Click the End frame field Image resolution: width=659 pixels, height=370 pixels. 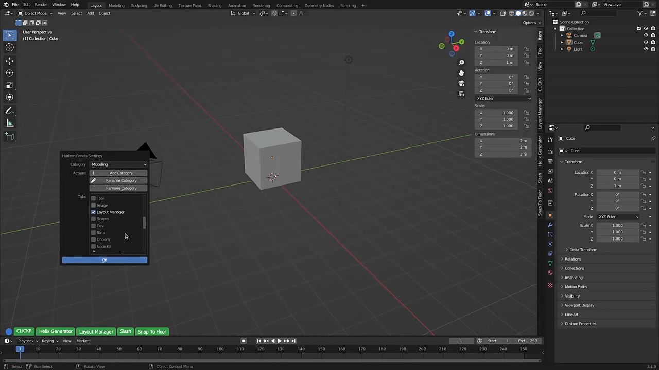[528, 341]
